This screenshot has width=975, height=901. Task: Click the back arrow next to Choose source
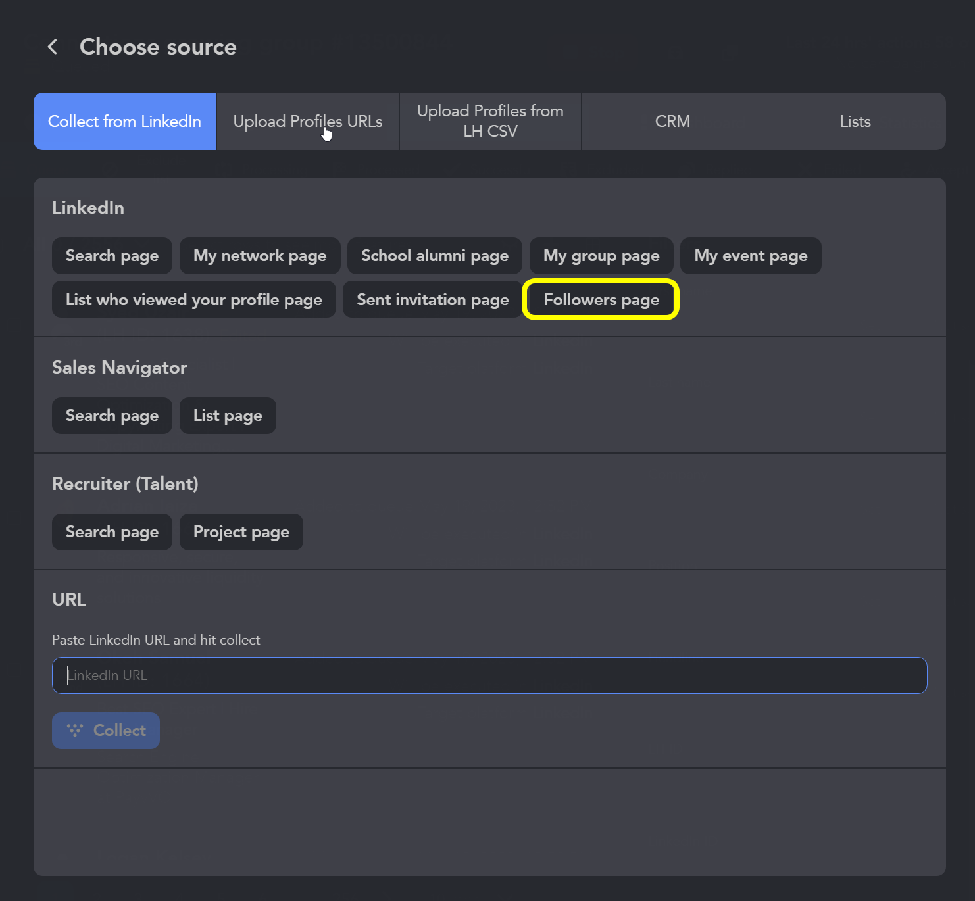(53, 47)
